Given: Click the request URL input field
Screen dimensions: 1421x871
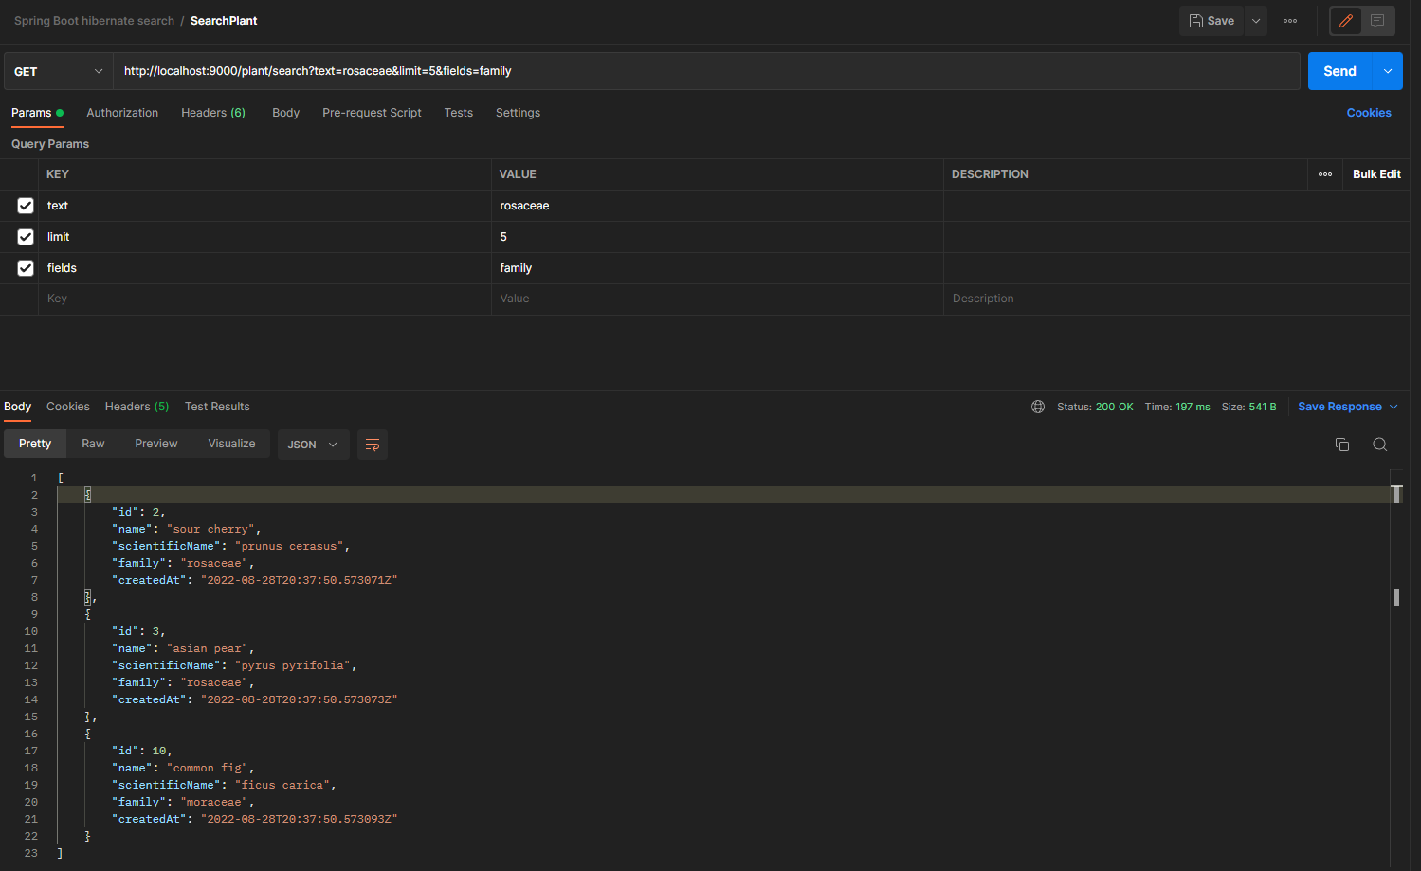Looking at the screenshot, I should 706,71.
